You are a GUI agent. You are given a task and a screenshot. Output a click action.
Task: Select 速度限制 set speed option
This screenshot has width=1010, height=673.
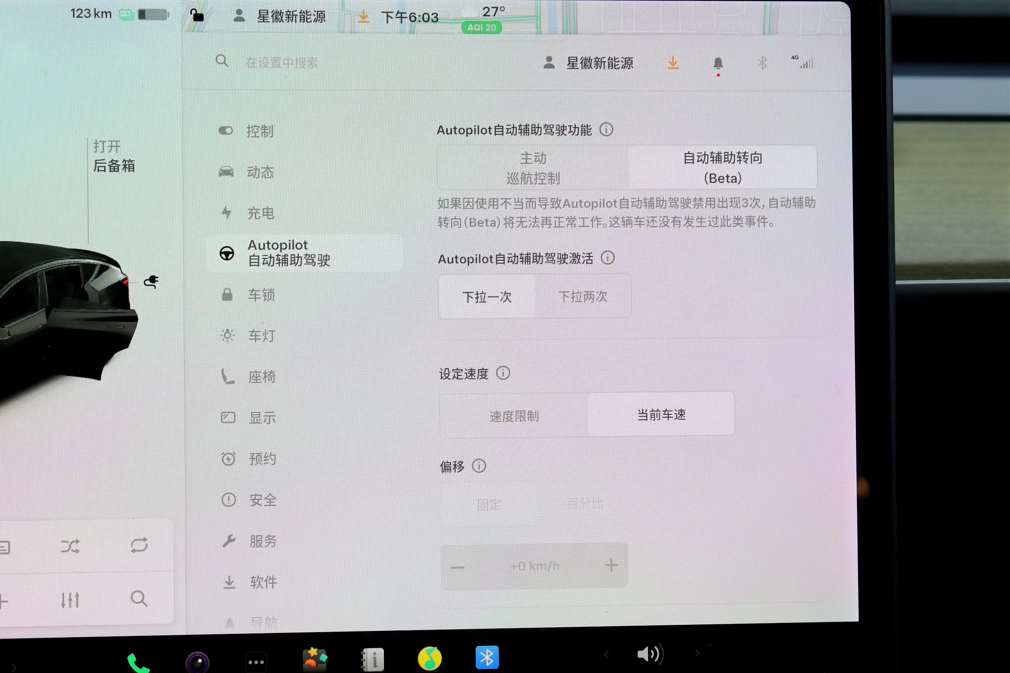(514, 416)
